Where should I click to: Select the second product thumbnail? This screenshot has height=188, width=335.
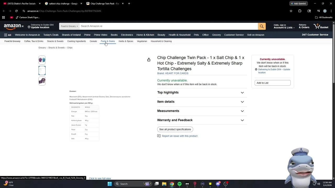coord(42,70)
